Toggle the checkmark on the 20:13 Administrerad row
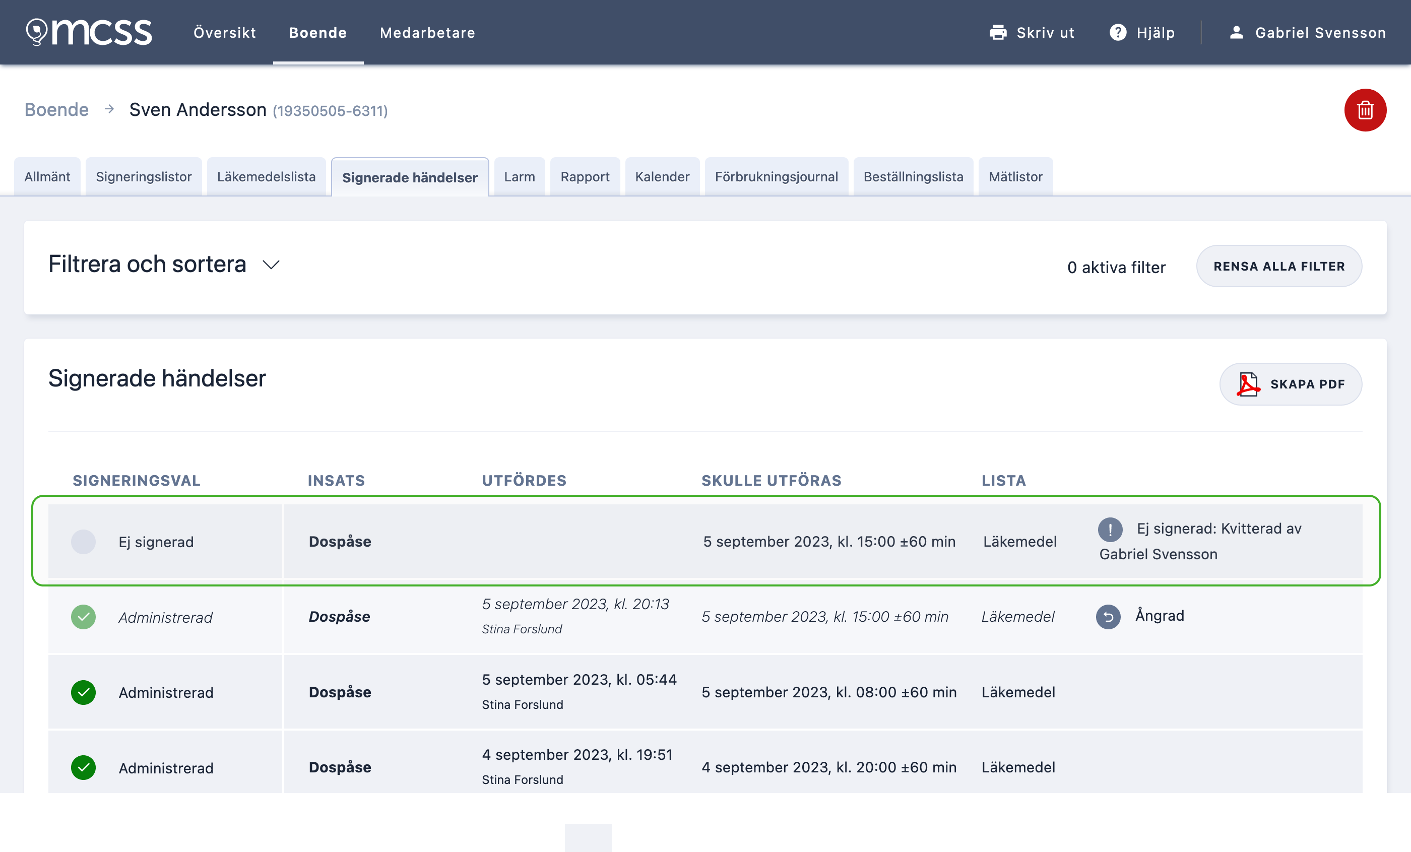 [84, 617]
